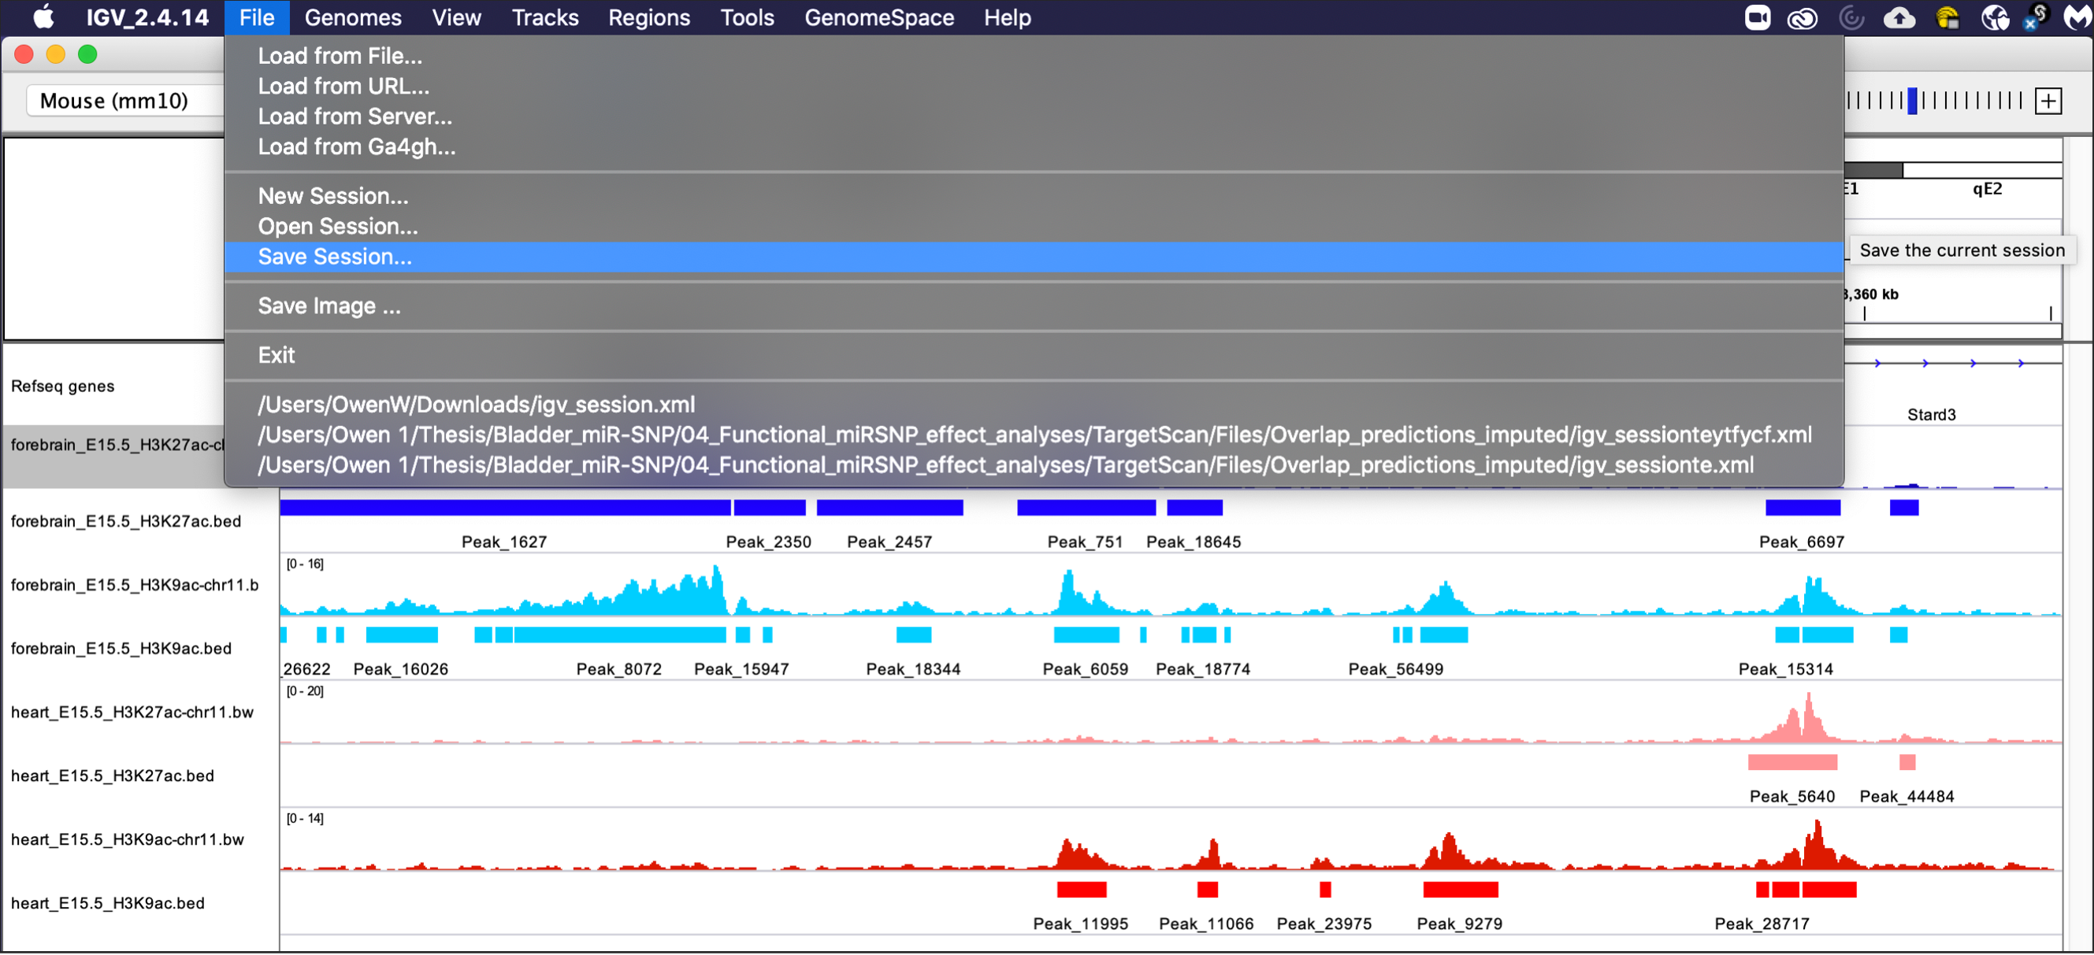Open the Apple menu icon
The width and height of the screenshot is (2094, 955).
click(x=43, y=17)
